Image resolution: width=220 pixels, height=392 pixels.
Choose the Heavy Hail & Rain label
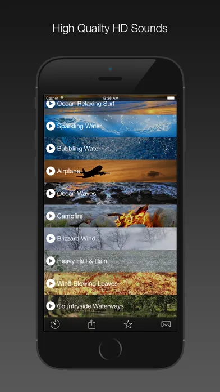(x=82, y=261)
